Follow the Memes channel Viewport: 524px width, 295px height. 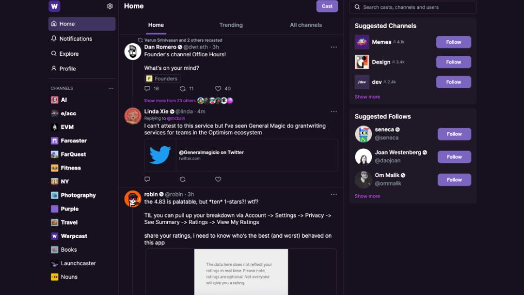pos(453,42)
